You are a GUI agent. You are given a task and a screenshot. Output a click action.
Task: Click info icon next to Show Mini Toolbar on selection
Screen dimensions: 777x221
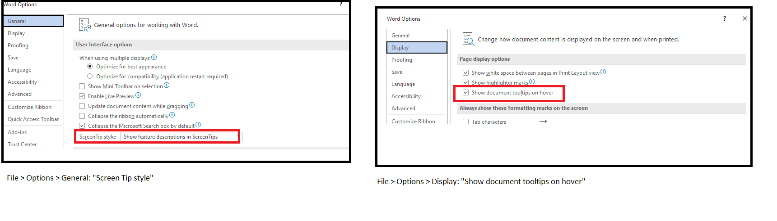pos(167,85)
